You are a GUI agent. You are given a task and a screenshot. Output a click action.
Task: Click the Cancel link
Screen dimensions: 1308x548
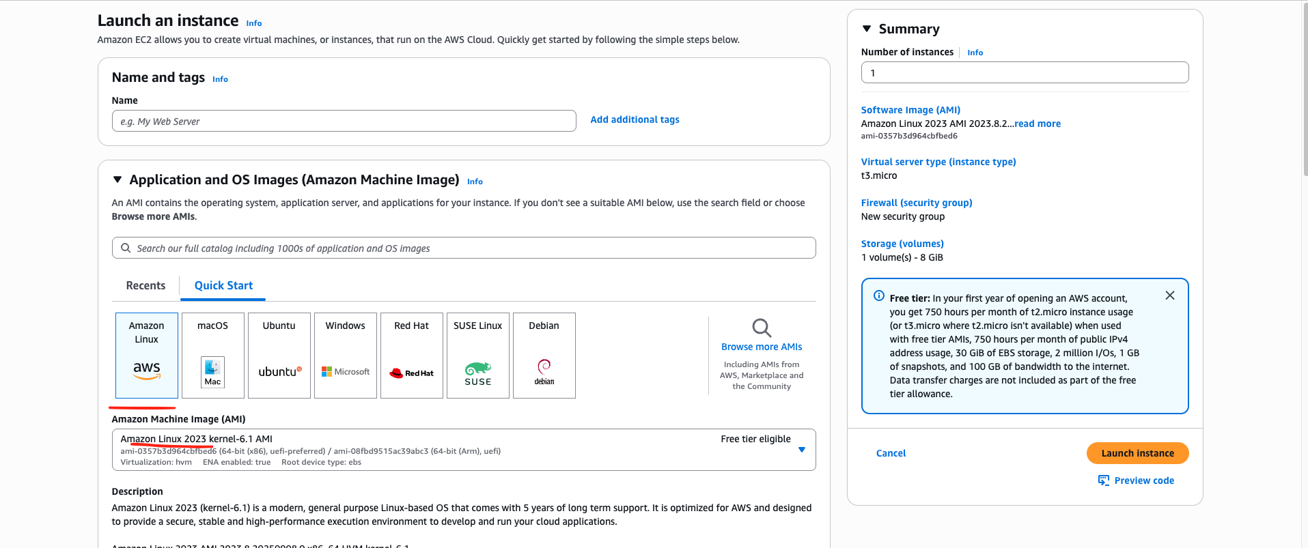891,453
